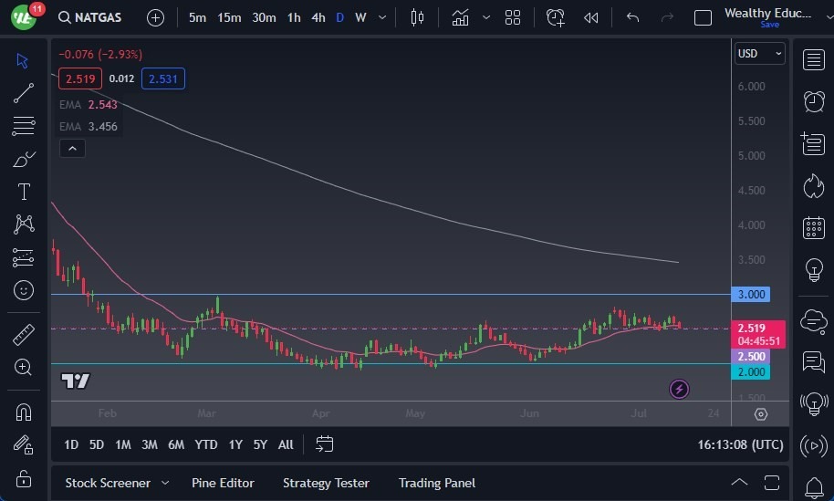The image size is (834, 501).
Task: Select the 4h timeframe button
Action: click(x=318, y=17)
